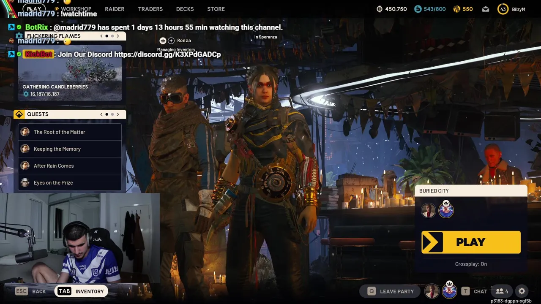Click the BilzyM player name
Screen dimensions: 541x304
pos(518,9)
